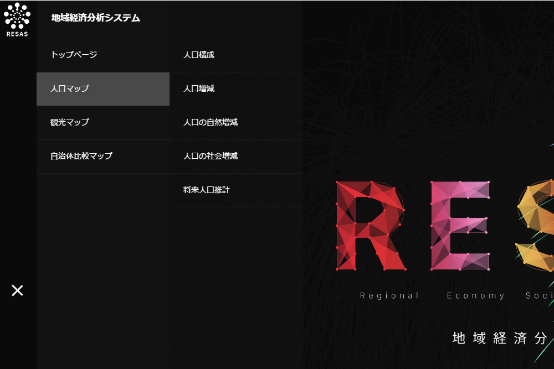Click the RESAS logo icon
Screen dimensions: 554x369
coord(17,20)
